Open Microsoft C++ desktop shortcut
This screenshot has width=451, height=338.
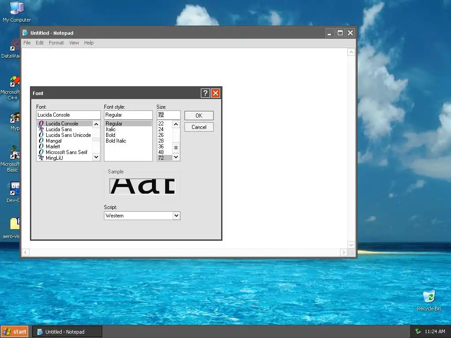pyautogui.click(x=11, y=88)
